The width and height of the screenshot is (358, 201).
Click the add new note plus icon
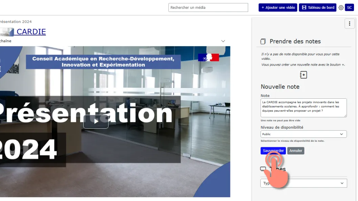[x=304, y=75]
